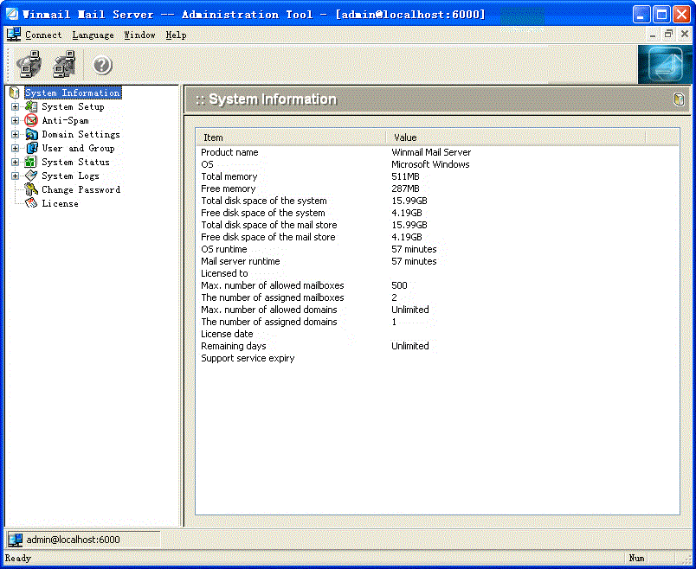Select System Information in the left tree

pyautogui.click(x=72, y=93)
